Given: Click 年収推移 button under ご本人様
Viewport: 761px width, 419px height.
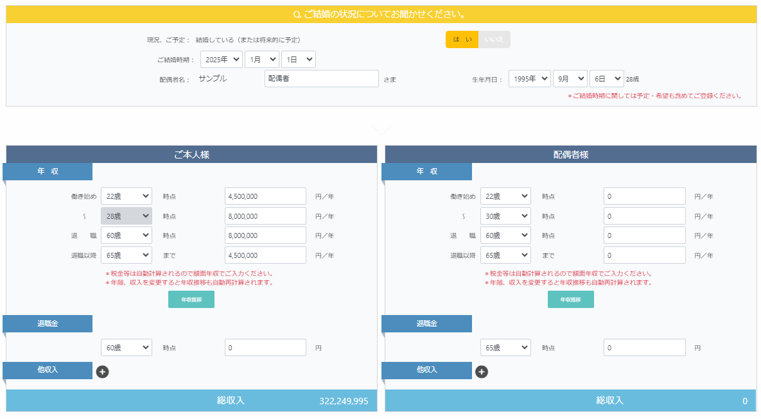Looking at the screenshot, I should (x=191, y=300).
